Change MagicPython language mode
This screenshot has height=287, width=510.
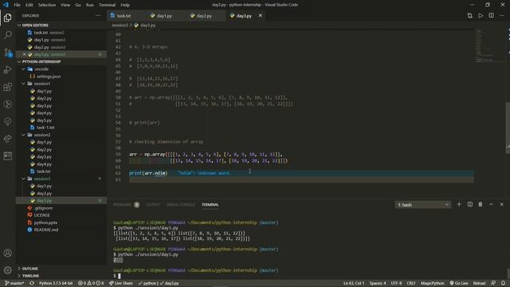pos(432,283)
